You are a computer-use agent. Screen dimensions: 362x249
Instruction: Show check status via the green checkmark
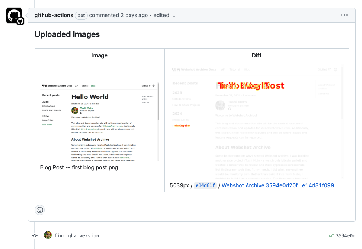331,236
